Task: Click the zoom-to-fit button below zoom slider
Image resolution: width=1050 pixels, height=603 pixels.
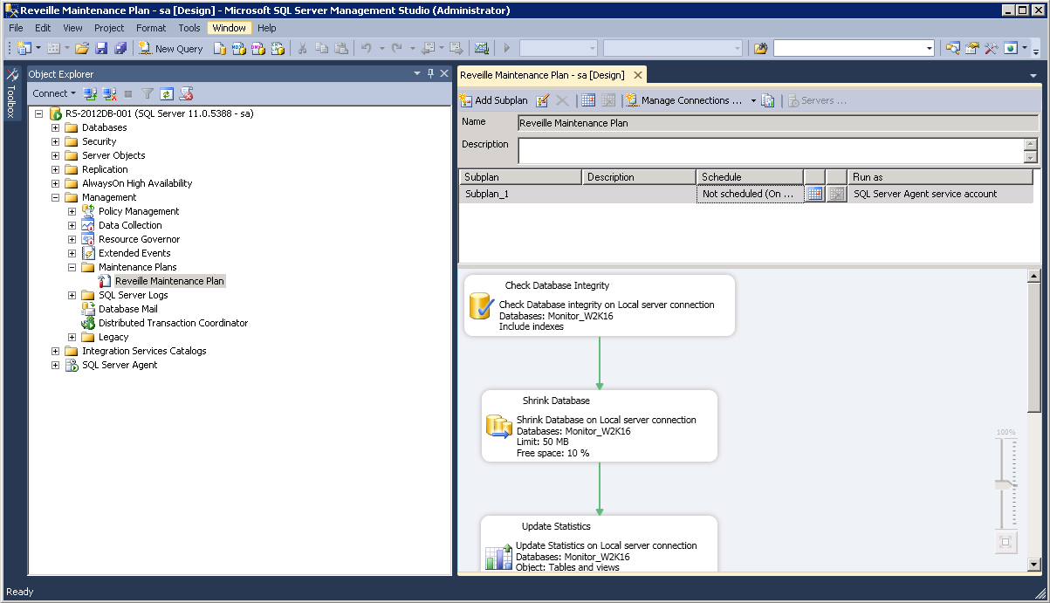Action: (x=1005, y=542)
